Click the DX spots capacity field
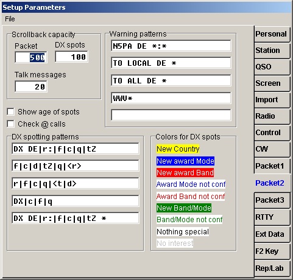Image resolution: width=293 pixels, height=280 pixels. (71, 57)
